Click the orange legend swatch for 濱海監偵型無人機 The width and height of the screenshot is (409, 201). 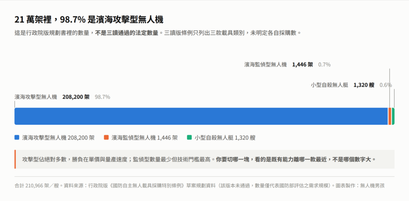pos(106,137)
